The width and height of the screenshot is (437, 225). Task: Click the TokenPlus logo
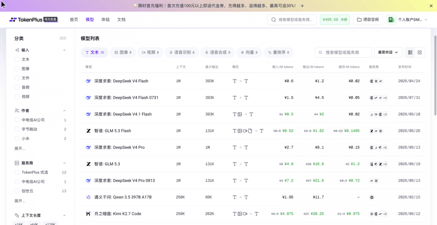click(34, 20)
